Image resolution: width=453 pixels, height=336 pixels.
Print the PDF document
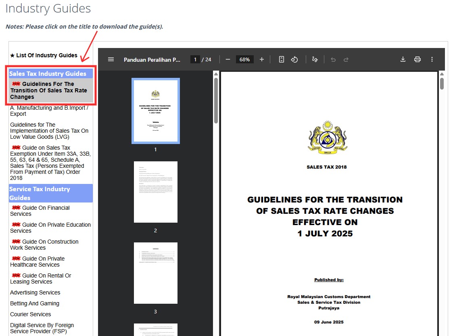(x=418, y=59)
